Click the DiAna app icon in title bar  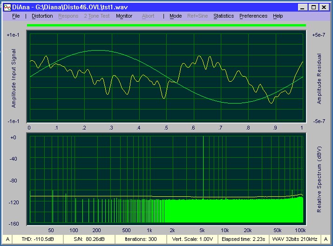pos(7,7)
